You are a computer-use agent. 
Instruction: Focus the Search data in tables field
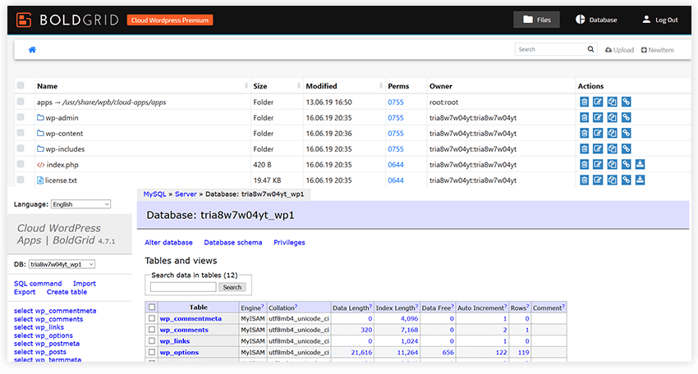tap(183, 287)
